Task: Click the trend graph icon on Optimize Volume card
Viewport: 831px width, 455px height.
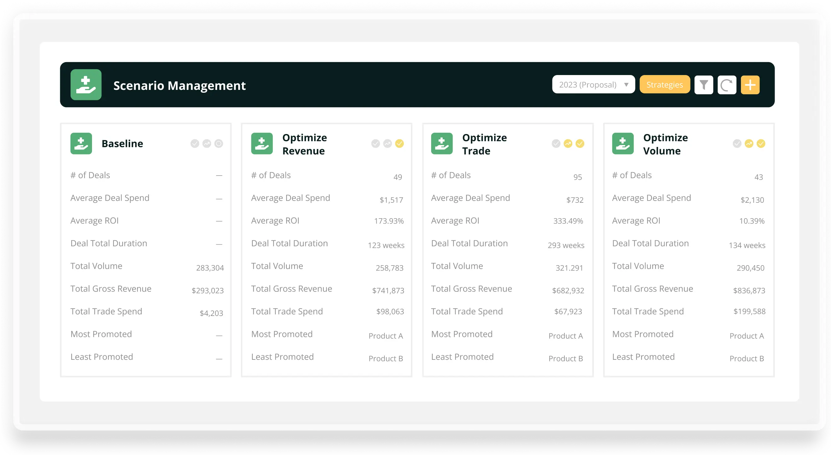Action: pyautogui.click(x=749, y=143)
